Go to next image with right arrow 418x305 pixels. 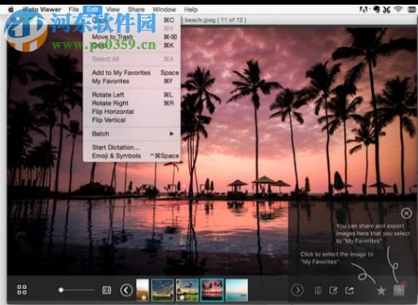[x=297, y=289]
